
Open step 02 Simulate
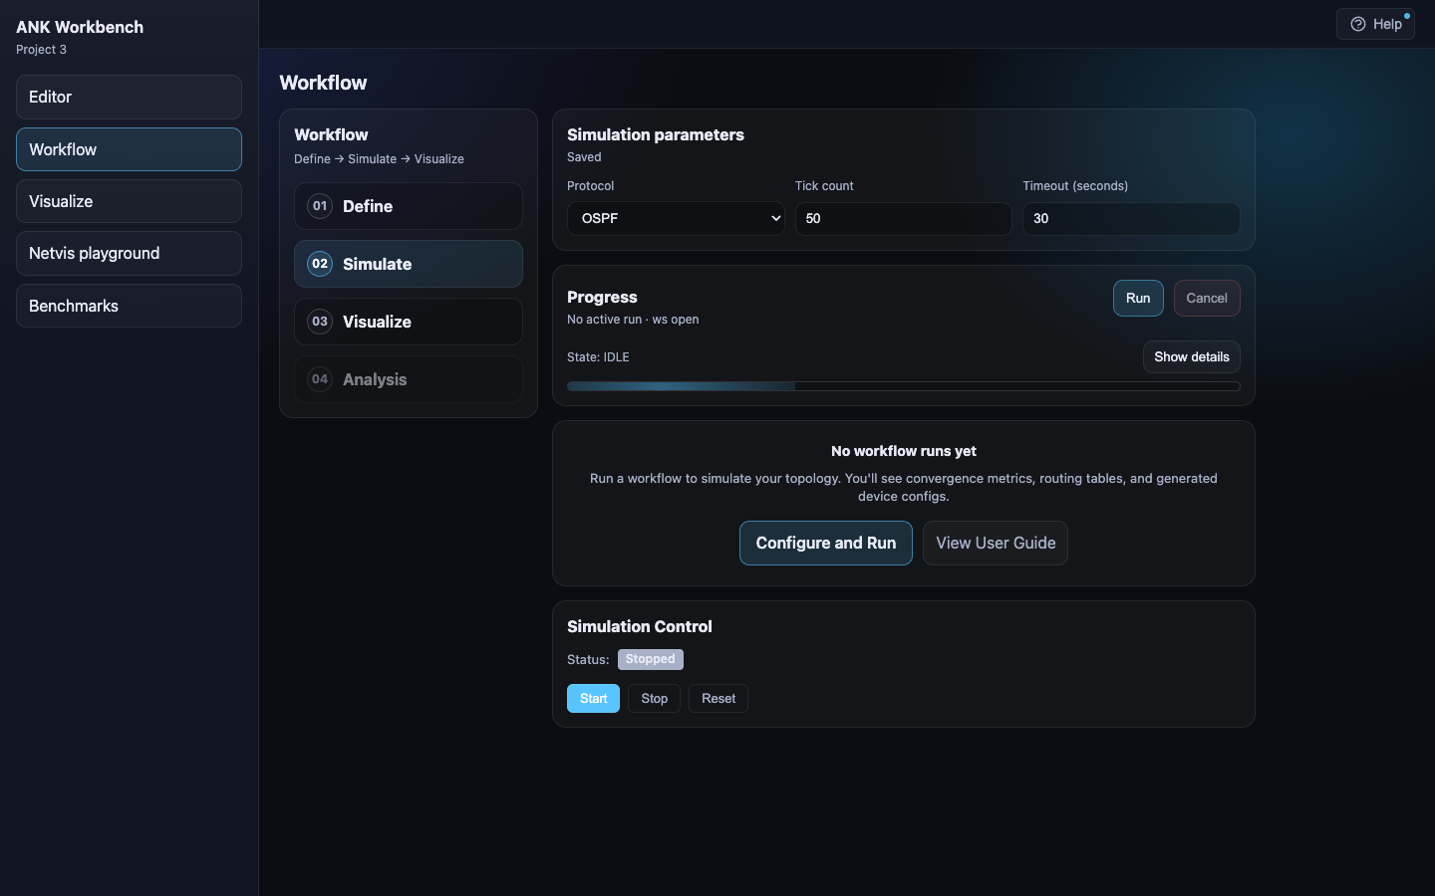408,264
